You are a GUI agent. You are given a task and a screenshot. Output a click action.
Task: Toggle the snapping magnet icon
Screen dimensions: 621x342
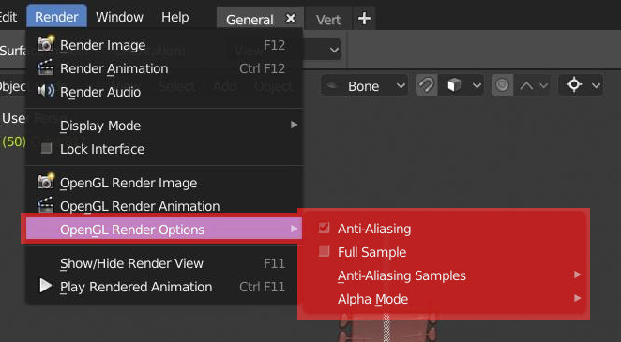pyautogui.click(x=427, y=85)
